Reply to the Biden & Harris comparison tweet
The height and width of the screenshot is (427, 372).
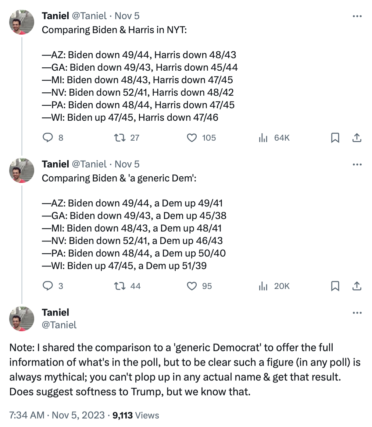point(49,138)
